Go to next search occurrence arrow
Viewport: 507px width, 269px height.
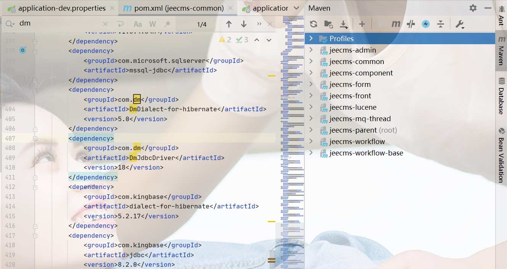[244, 24]
